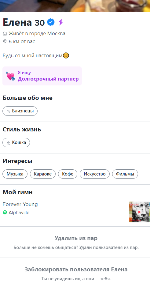
Task: Click the heart with arrow emoji icon
Action: 10,76
